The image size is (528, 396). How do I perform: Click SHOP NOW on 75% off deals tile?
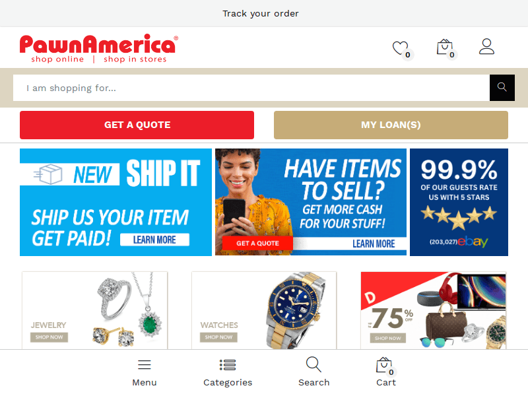(x=388, y=338)
